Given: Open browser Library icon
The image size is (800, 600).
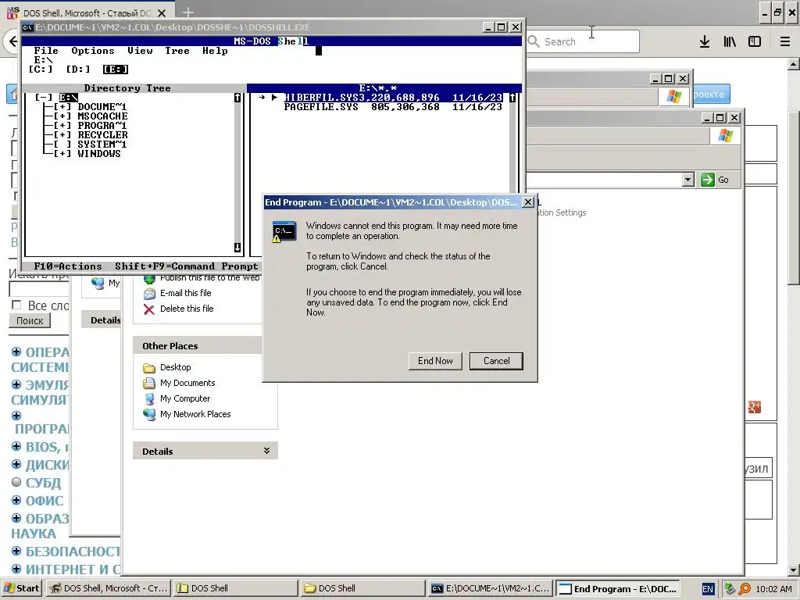Looking at the screenshot, I should tap(730, 42).
